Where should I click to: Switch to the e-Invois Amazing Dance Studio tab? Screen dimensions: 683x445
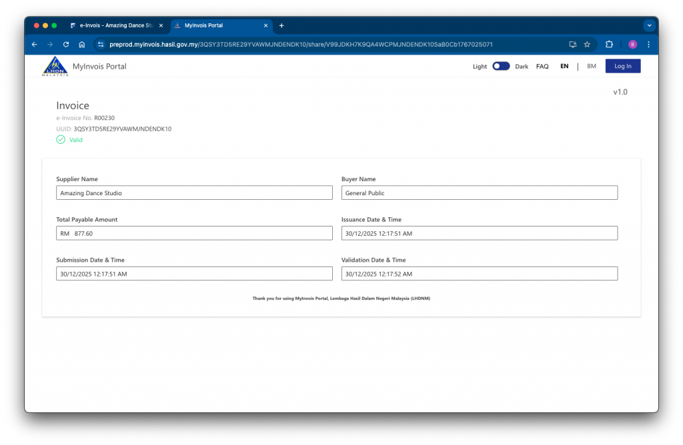coord(113,25)
